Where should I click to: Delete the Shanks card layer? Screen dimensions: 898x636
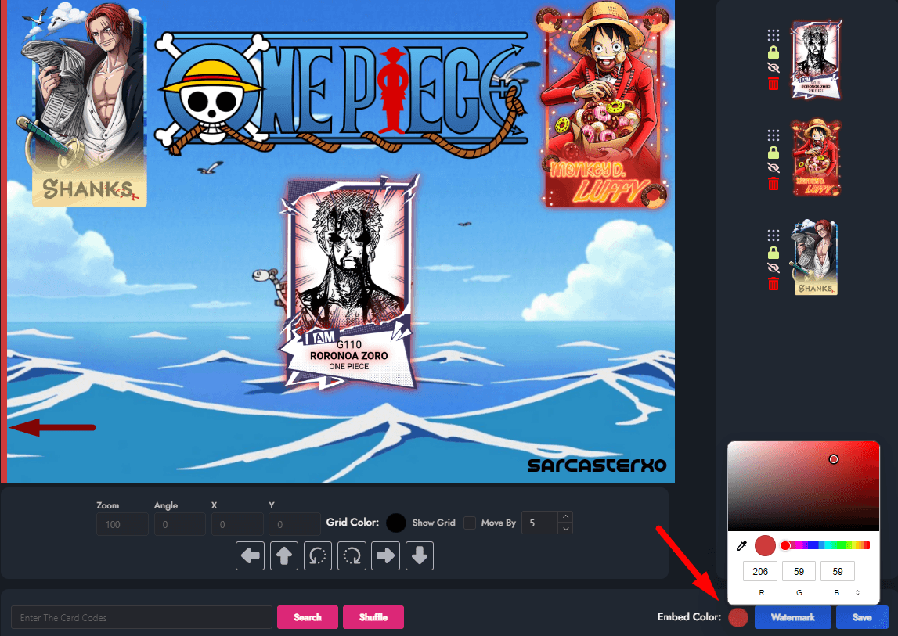click(774, 283)
